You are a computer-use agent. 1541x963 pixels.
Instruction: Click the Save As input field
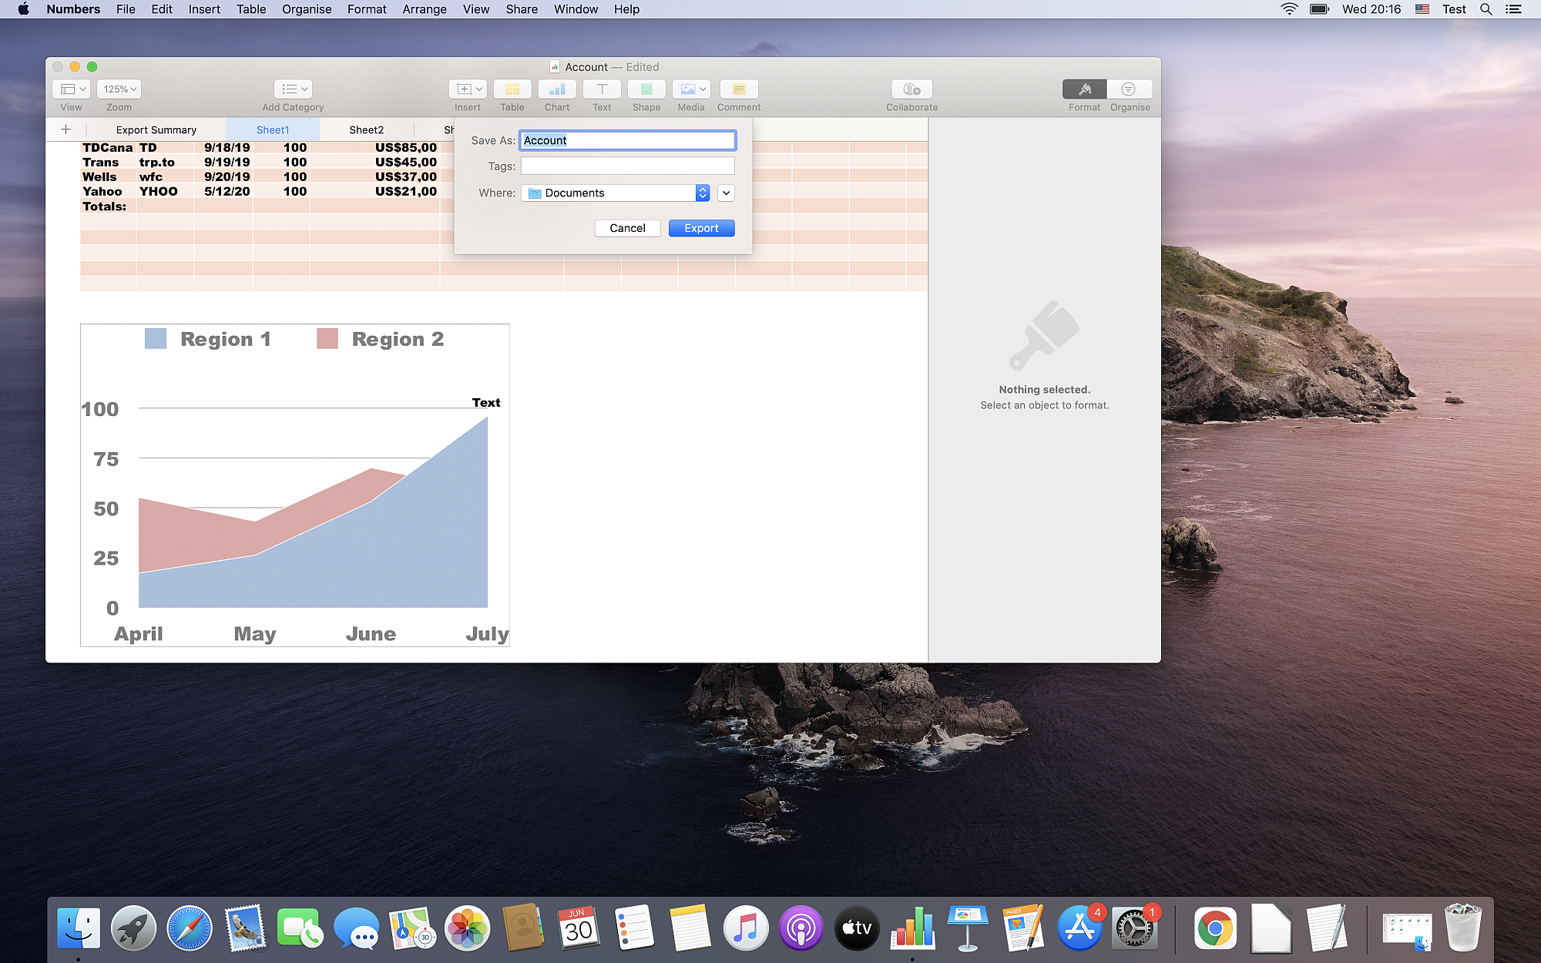[628, 139]
